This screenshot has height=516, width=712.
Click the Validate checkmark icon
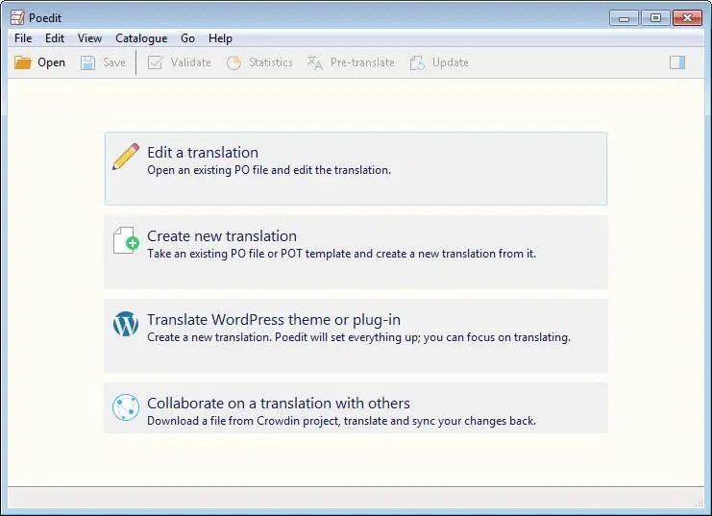pos(155,62)
